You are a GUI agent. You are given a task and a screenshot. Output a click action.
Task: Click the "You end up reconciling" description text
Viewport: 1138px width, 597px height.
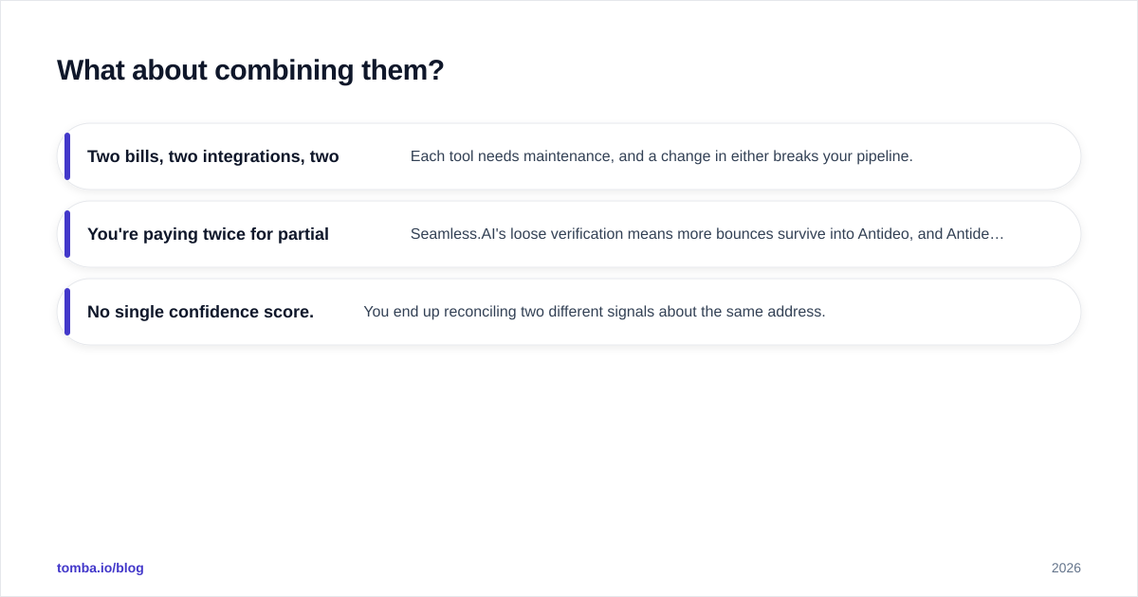coord(595,312)
